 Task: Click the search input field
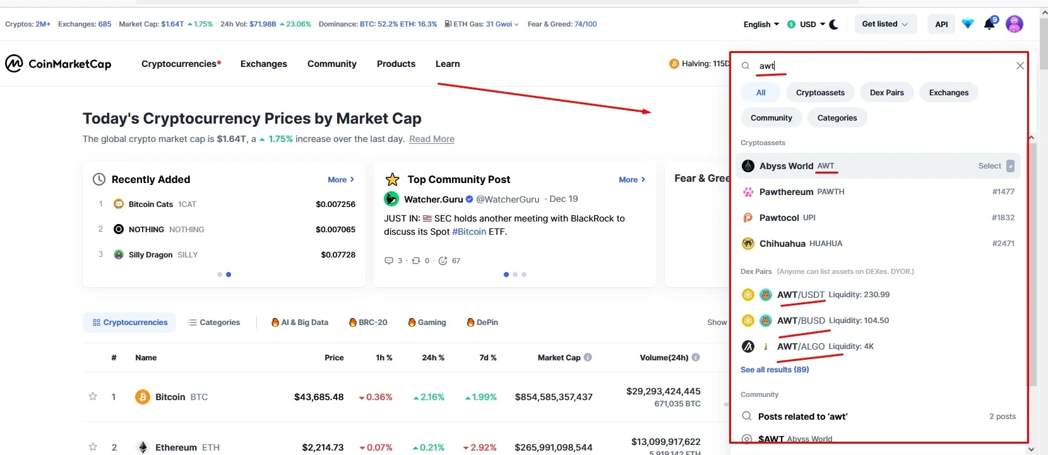[884, 66]
